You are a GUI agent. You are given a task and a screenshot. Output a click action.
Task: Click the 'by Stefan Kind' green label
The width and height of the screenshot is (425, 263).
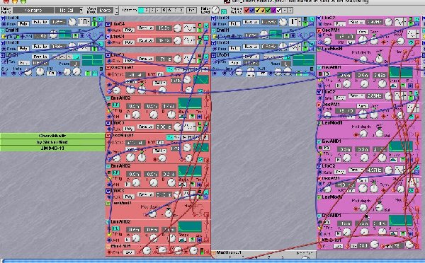52,142
